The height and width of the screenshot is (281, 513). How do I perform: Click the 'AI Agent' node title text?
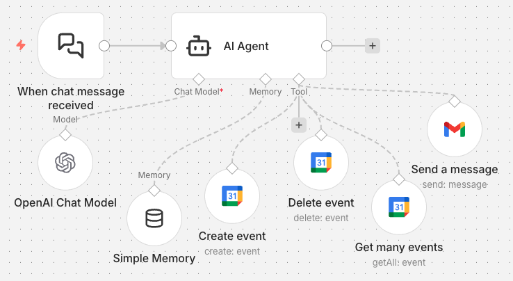click(245, 47)
